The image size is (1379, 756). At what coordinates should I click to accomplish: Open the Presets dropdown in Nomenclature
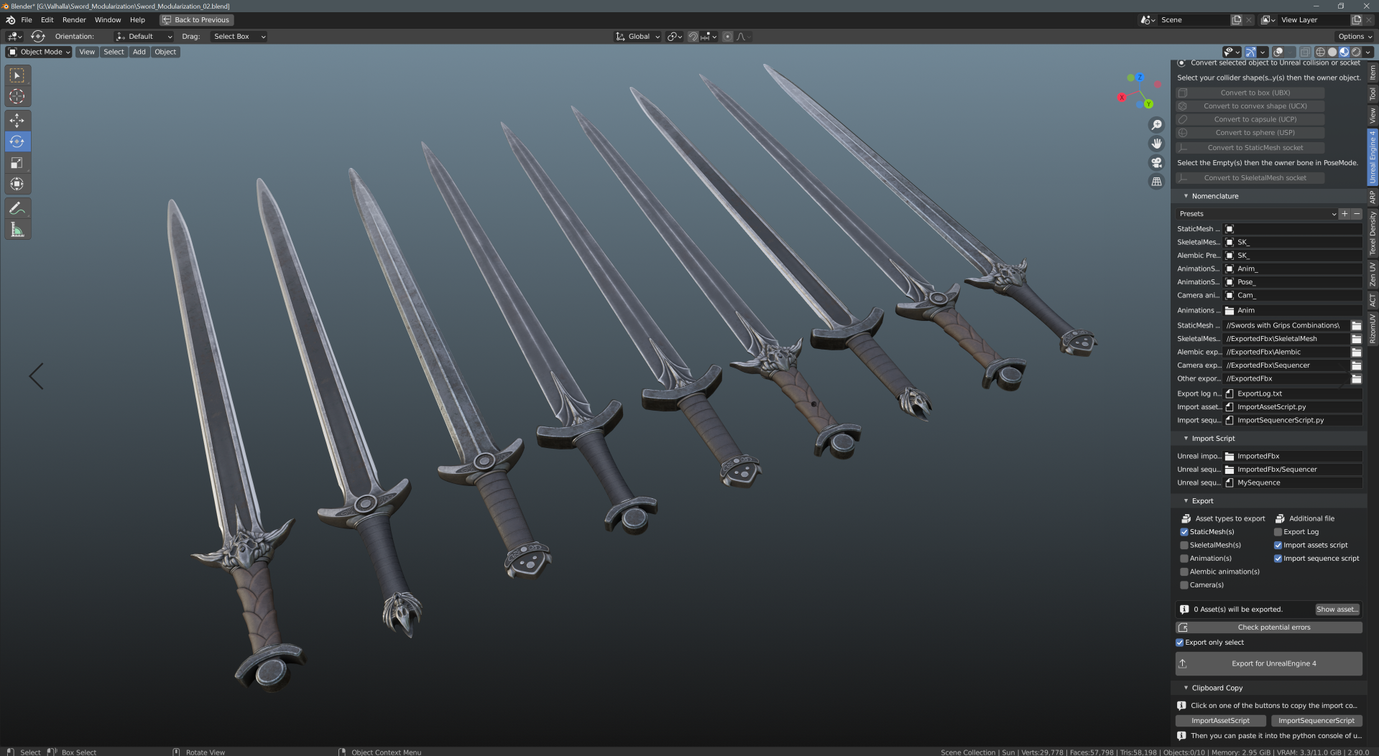click(x=1256, y=214)
